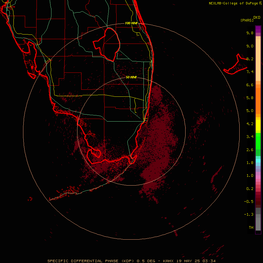Viewport: 263px width, 263px height.
Task: Pick the cyan segment of the color bar
Action: click(x=258, y=161)
